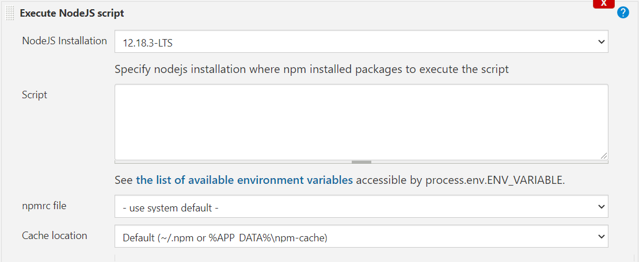The width and height of the screenshot is (639, 262).
Task: Click the chevron on the "use system default" selector
Action: [x=601, y=206]
